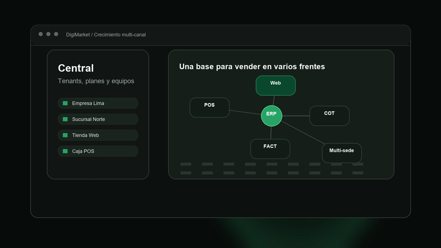Select the Web node in diagram

pos(276,86)
